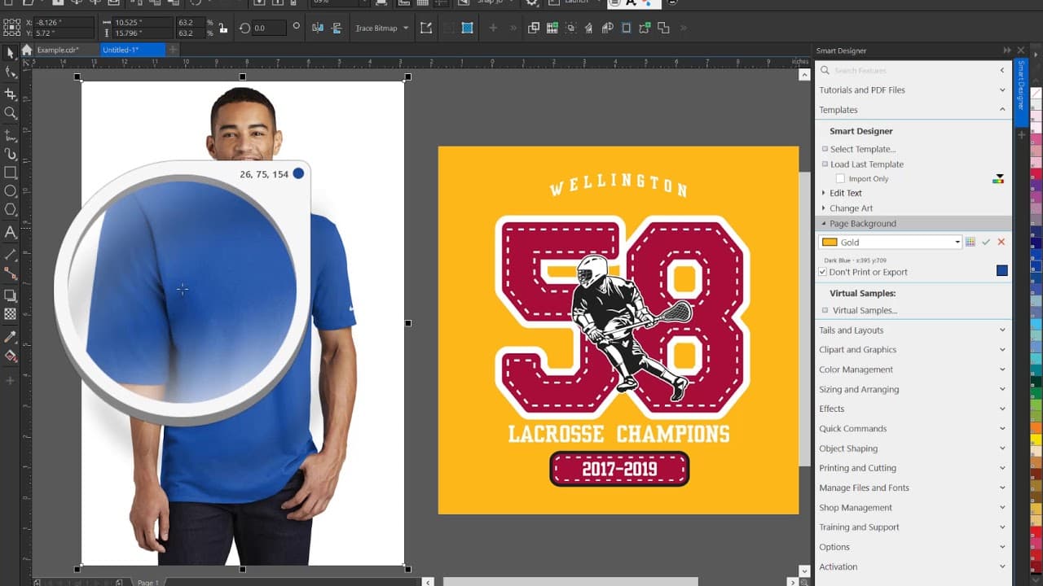The width and height of the screenshot is (1043, 586).
Task: Uncheck Don't Print or Export
Action: 822,272
